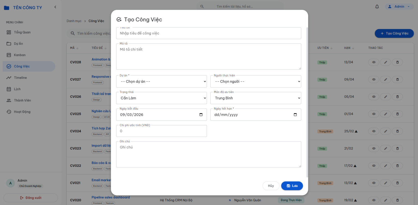Click the Tiêu đề input field
This screenshot has height=205, width=418.
209,33
